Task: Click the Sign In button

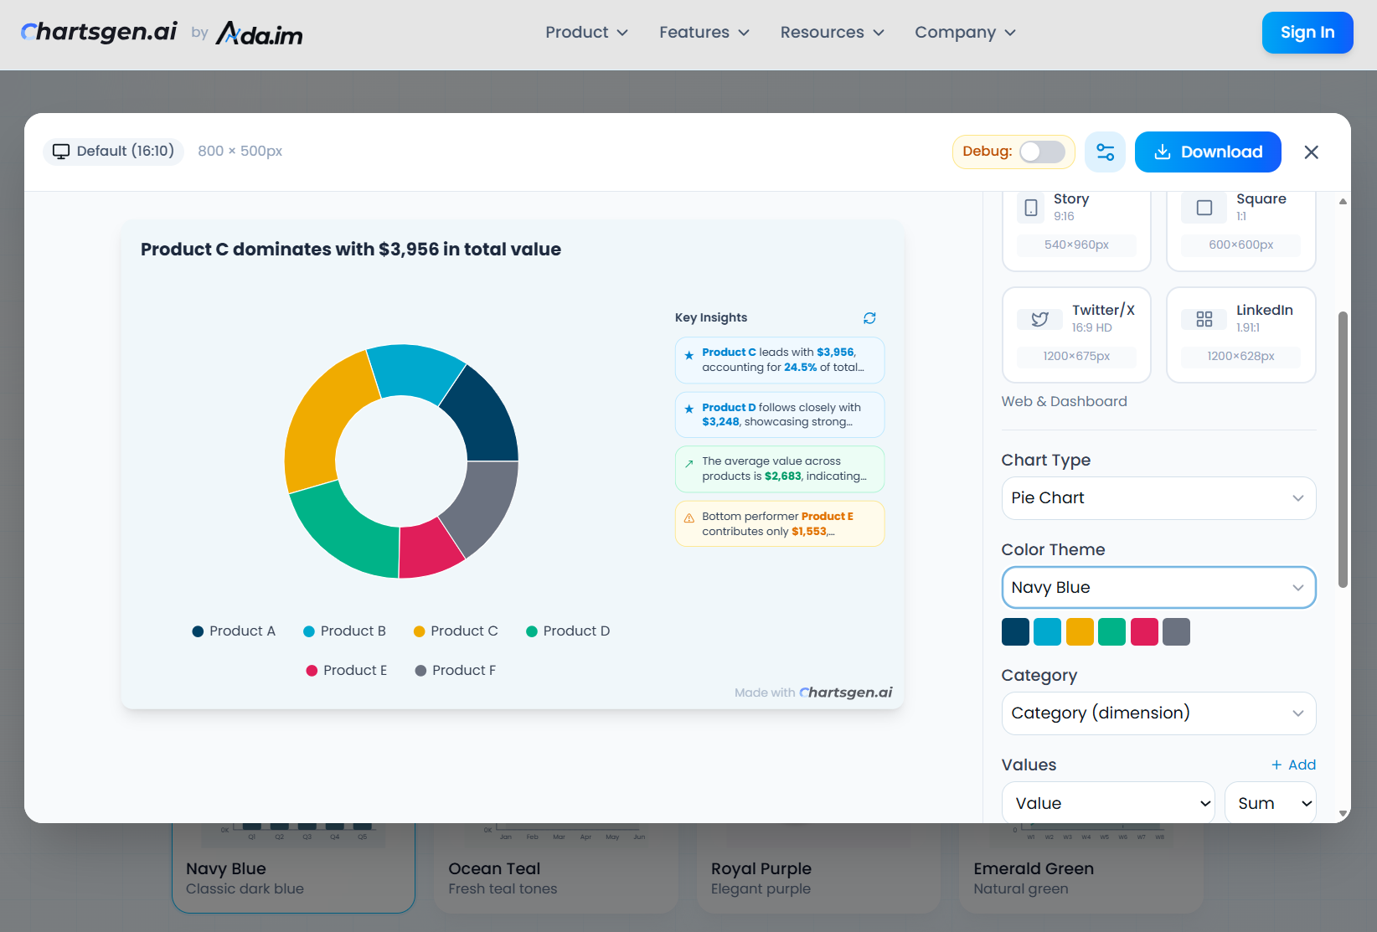Action: click(1307, 33)
